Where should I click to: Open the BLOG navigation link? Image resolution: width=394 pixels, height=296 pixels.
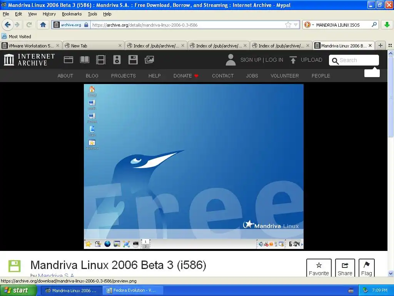(92, 76)
